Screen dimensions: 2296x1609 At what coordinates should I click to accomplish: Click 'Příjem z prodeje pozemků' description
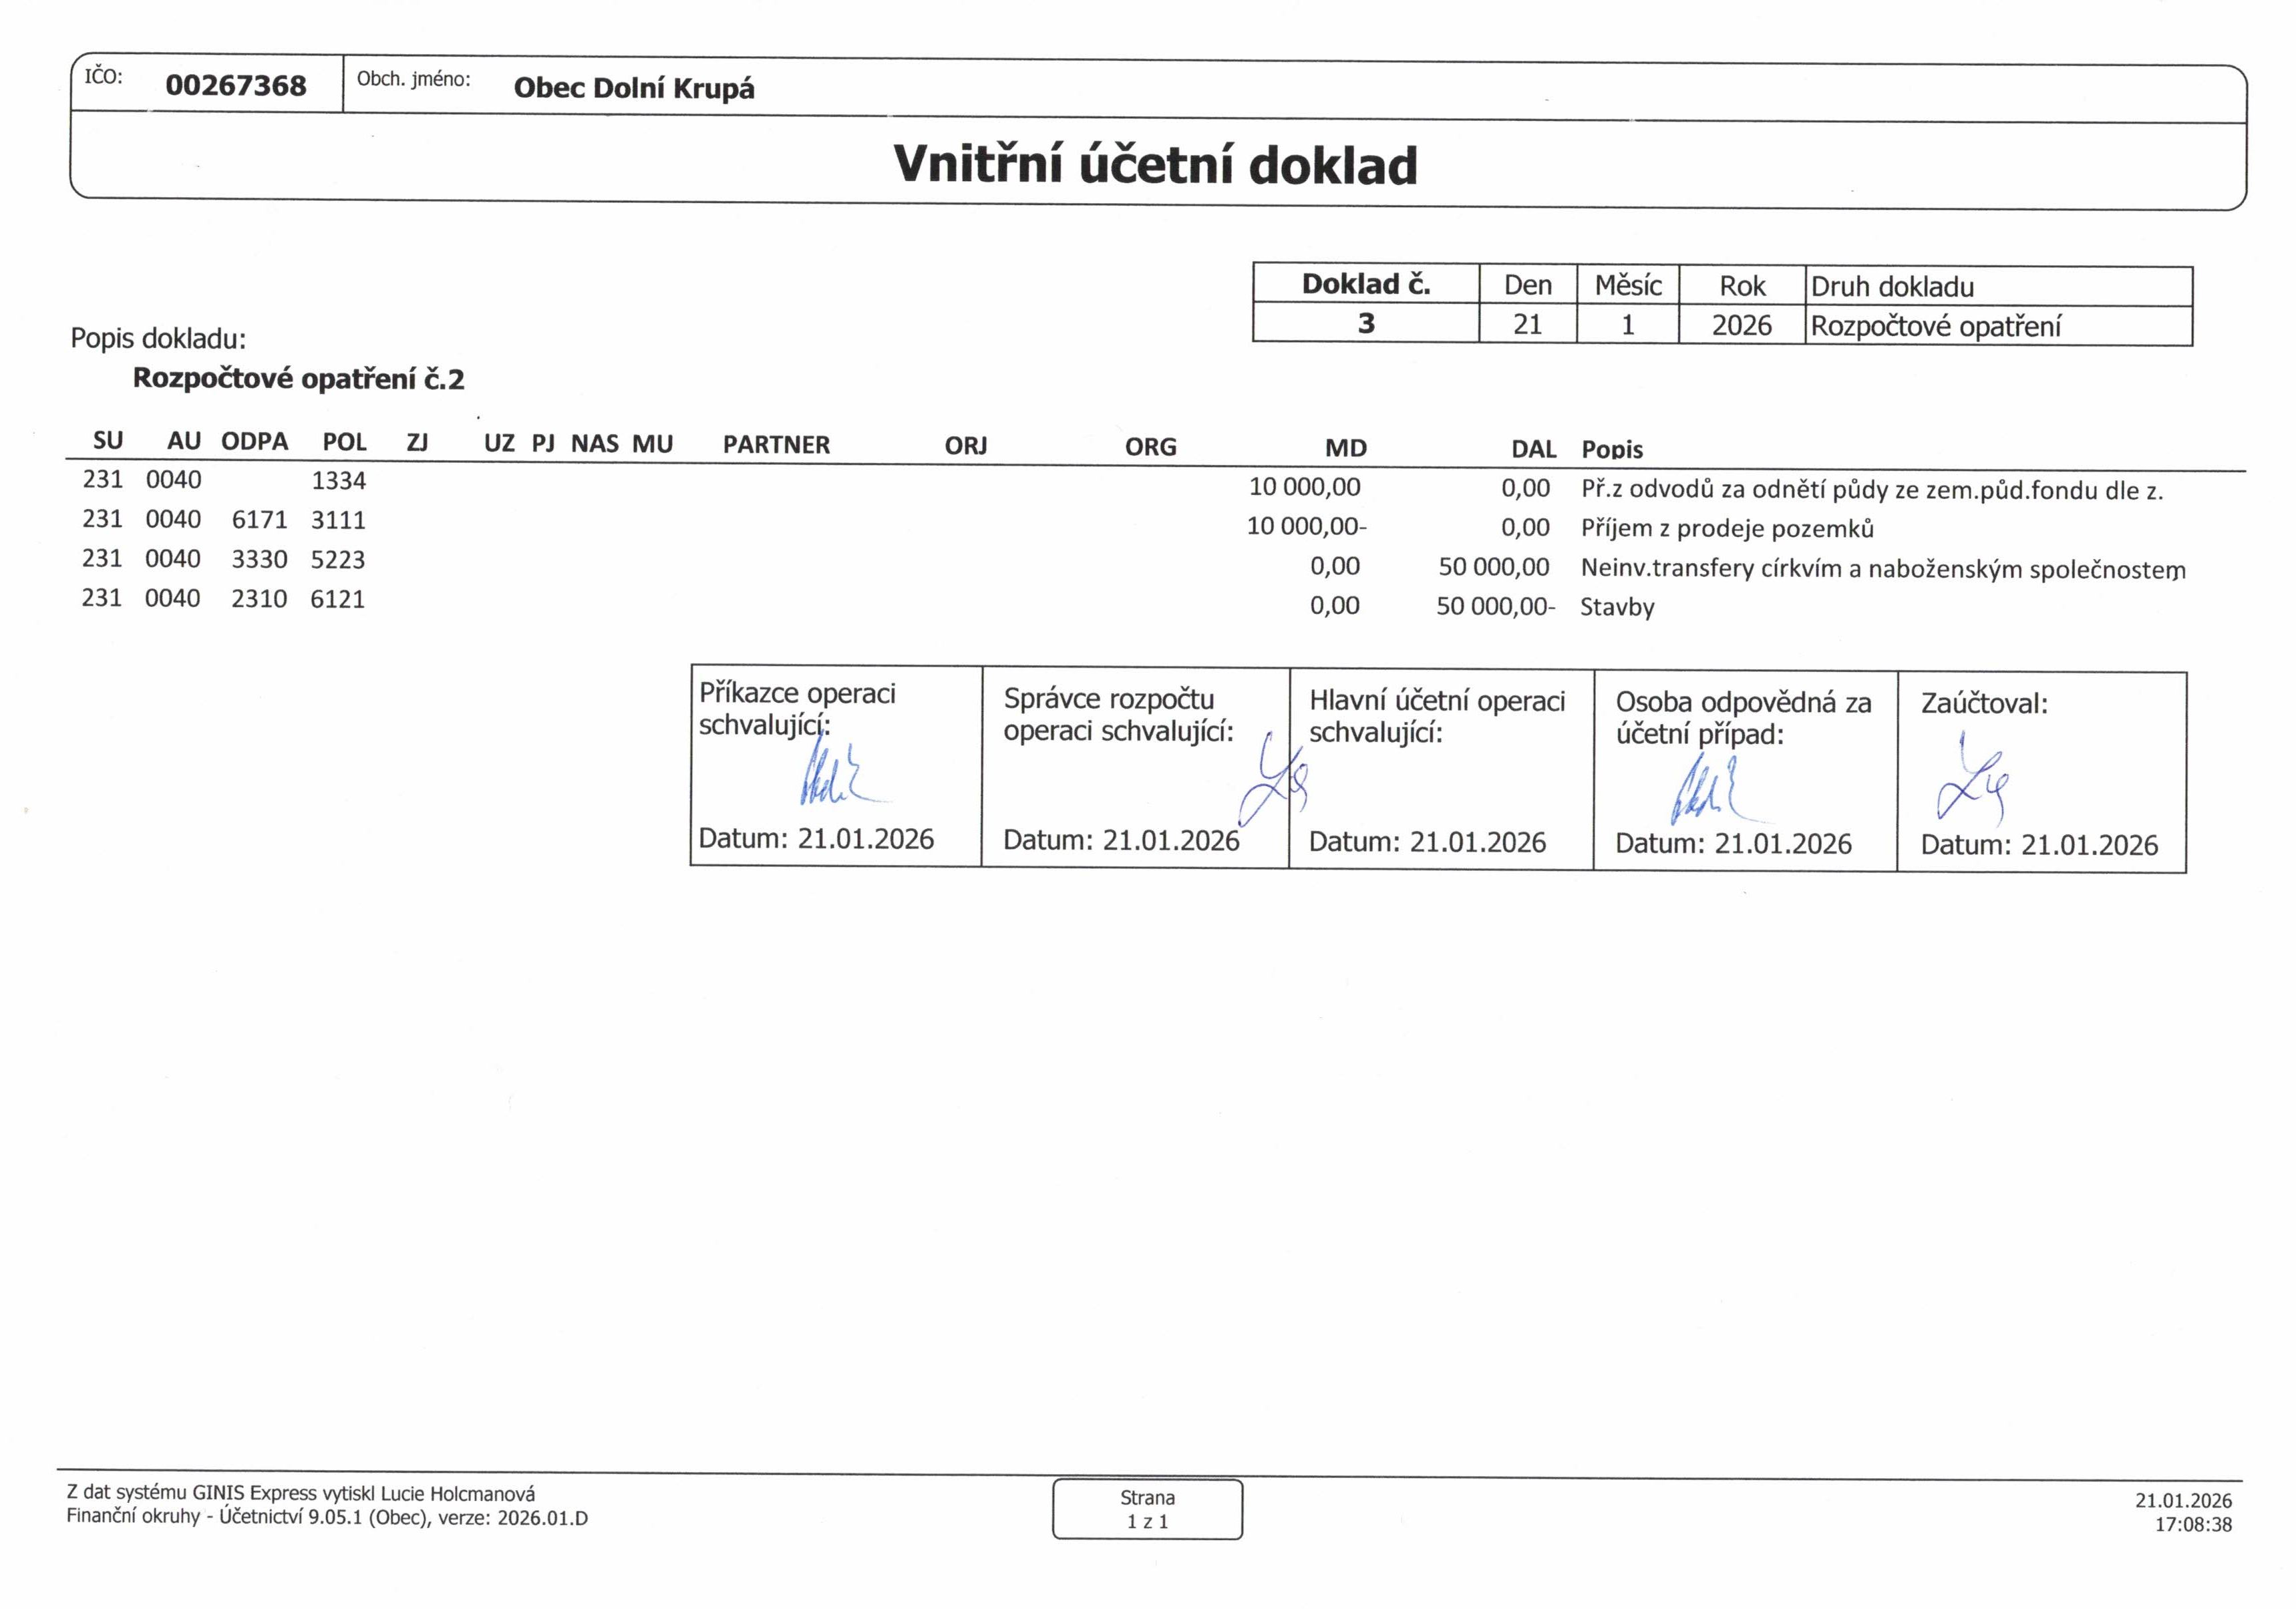(1727, 528)
